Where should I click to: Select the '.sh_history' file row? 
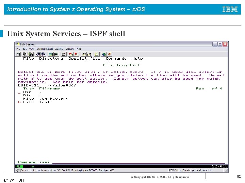(46, 99)
